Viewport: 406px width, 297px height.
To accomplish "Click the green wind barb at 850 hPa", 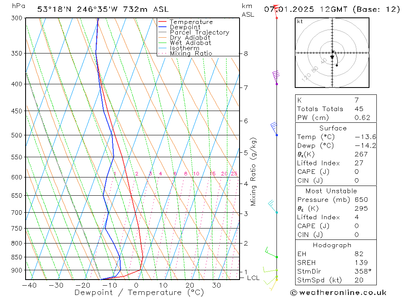I will tap(271, 252).
